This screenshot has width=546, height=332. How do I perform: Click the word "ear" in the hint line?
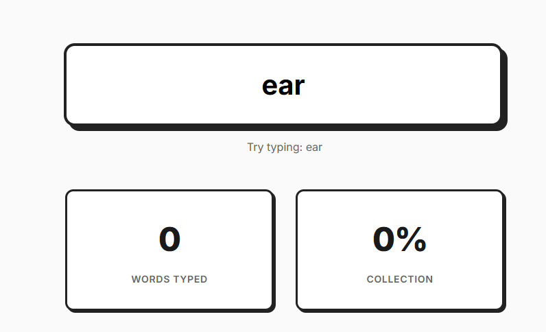coord(314,147)
